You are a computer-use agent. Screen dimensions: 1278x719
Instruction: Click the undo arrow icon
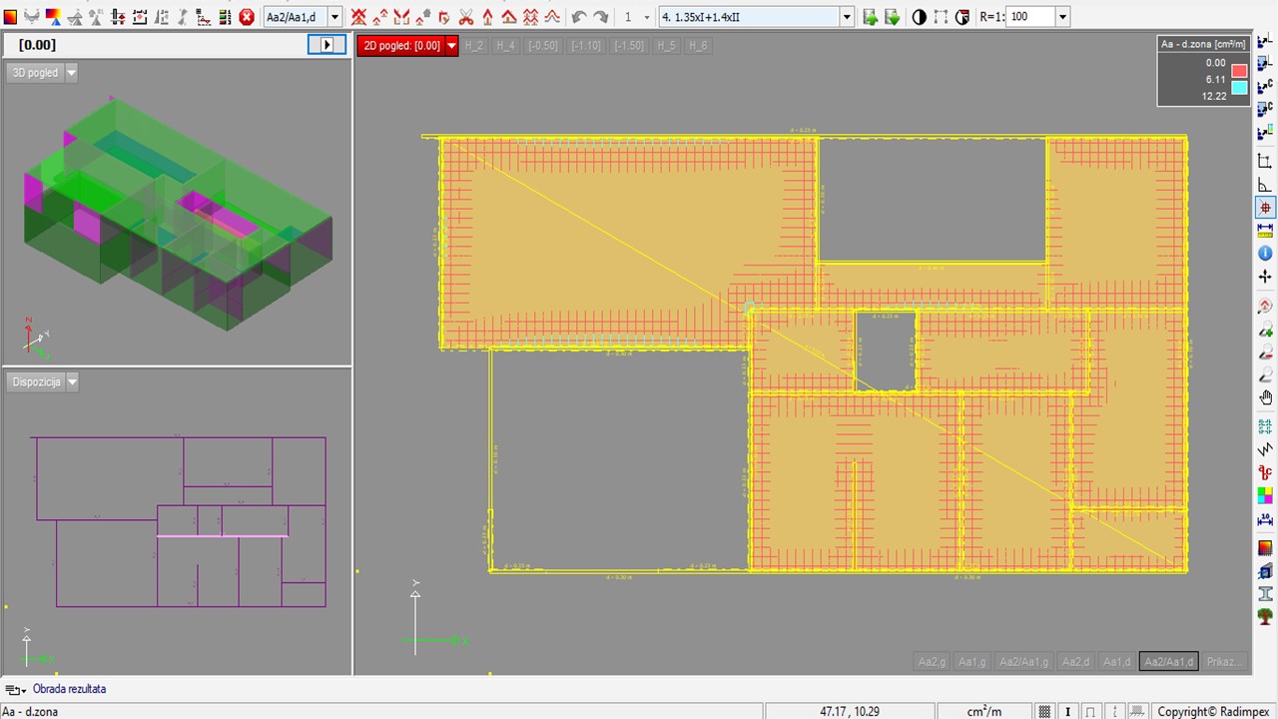579,17
